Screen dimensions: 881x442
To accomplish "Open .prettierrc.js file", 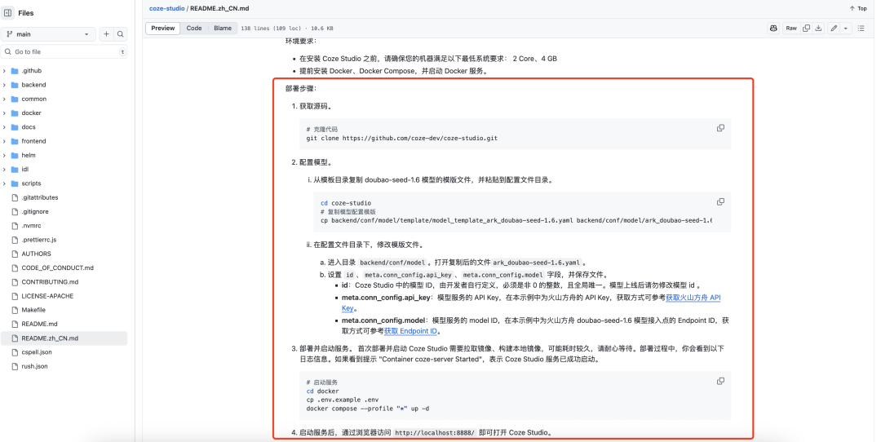I will [39, 240].
